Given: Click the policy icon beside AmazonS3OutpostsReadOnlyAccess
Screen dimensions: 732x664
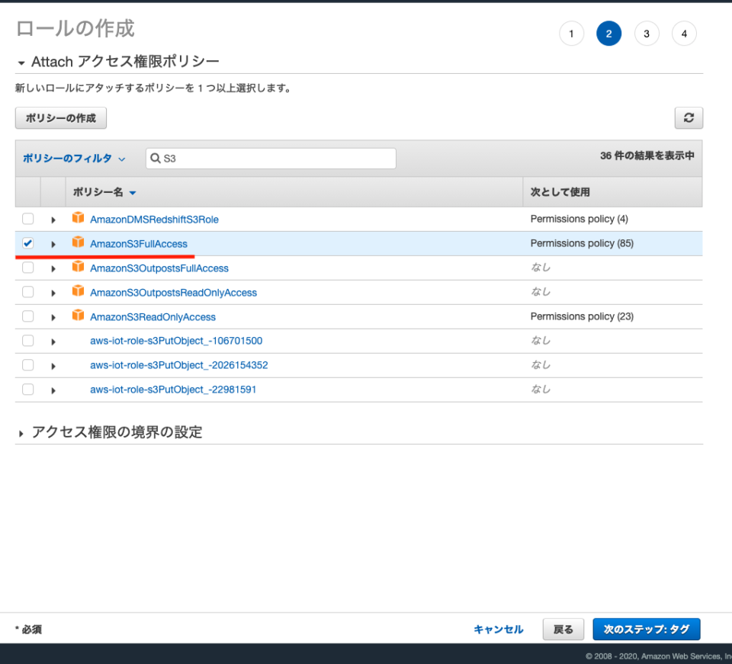Looking at the screenshot, I should [x=78, y=291].
